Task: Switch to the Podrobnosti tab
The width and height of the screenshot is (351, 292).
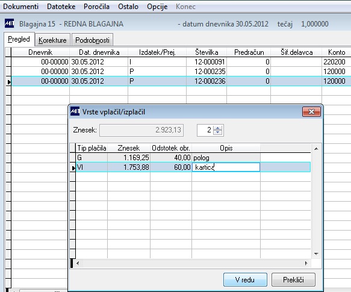Action: tap(92, 40)
